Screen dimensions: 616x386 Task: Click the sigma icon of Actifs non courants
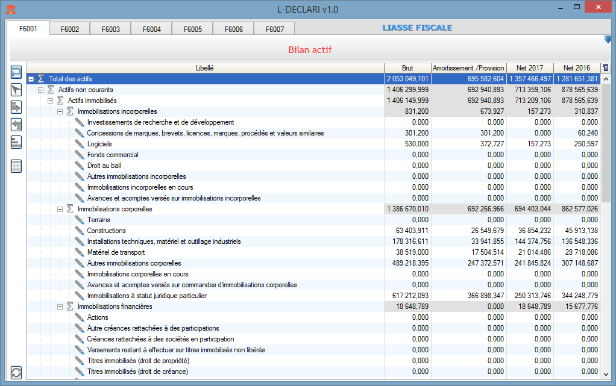51,90
